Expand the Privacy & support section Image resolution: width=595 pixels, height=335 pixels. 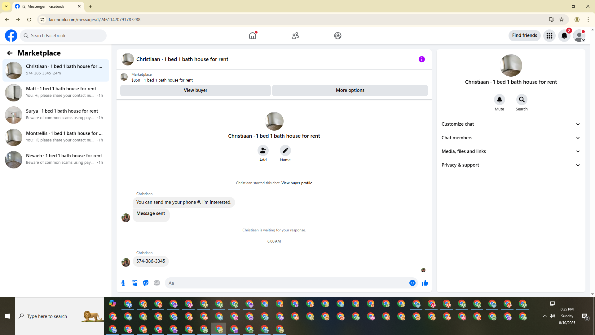click(x=511, y=165)
